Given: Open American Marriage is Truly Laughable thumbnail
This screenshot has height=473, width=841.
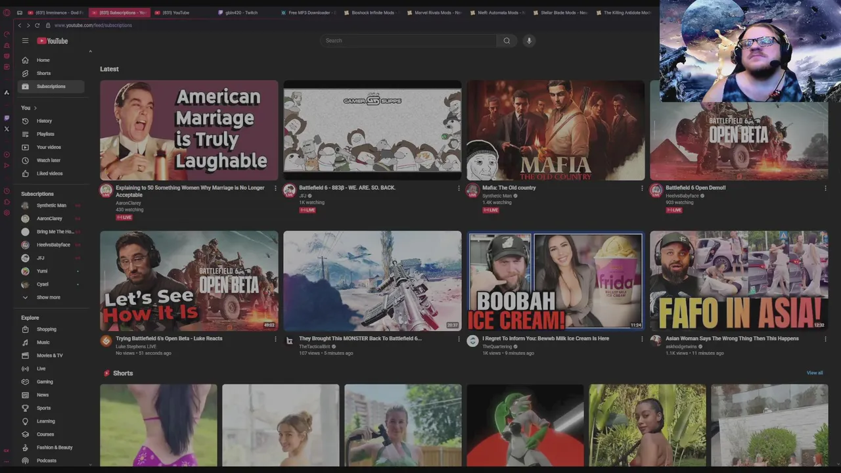Looking at the screenshot, I should 189,130.
